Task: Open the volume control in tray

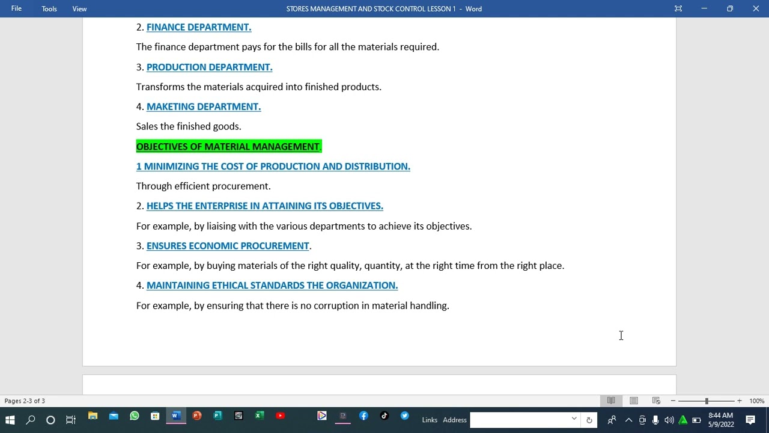Action: pos(669,420)
